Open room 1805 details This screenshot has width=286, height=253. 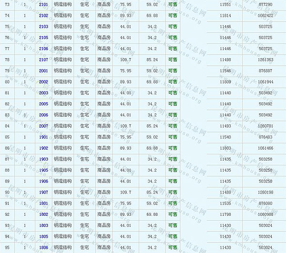(x=43, y=236)
